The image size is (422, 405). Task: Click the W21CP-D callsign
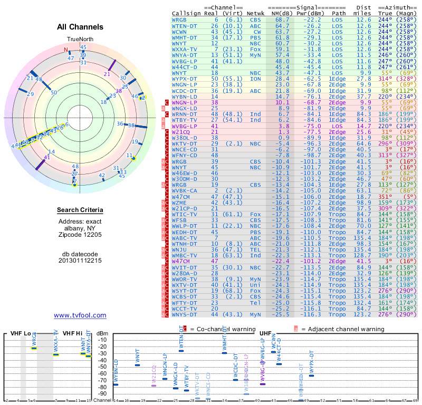(x=184, y=208)
